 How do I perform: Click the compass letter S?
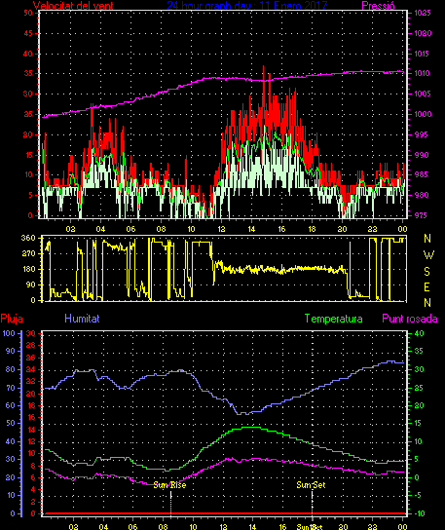point(427,271)
